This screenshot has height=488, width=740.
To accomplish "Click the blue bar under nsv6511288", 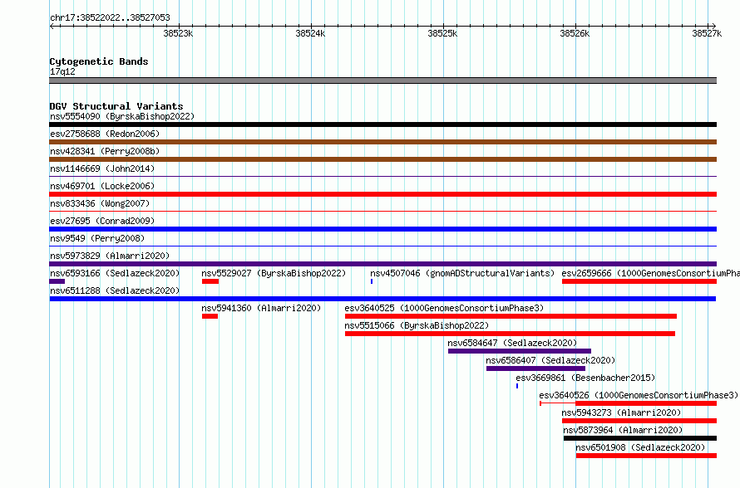I will [382, 299].
